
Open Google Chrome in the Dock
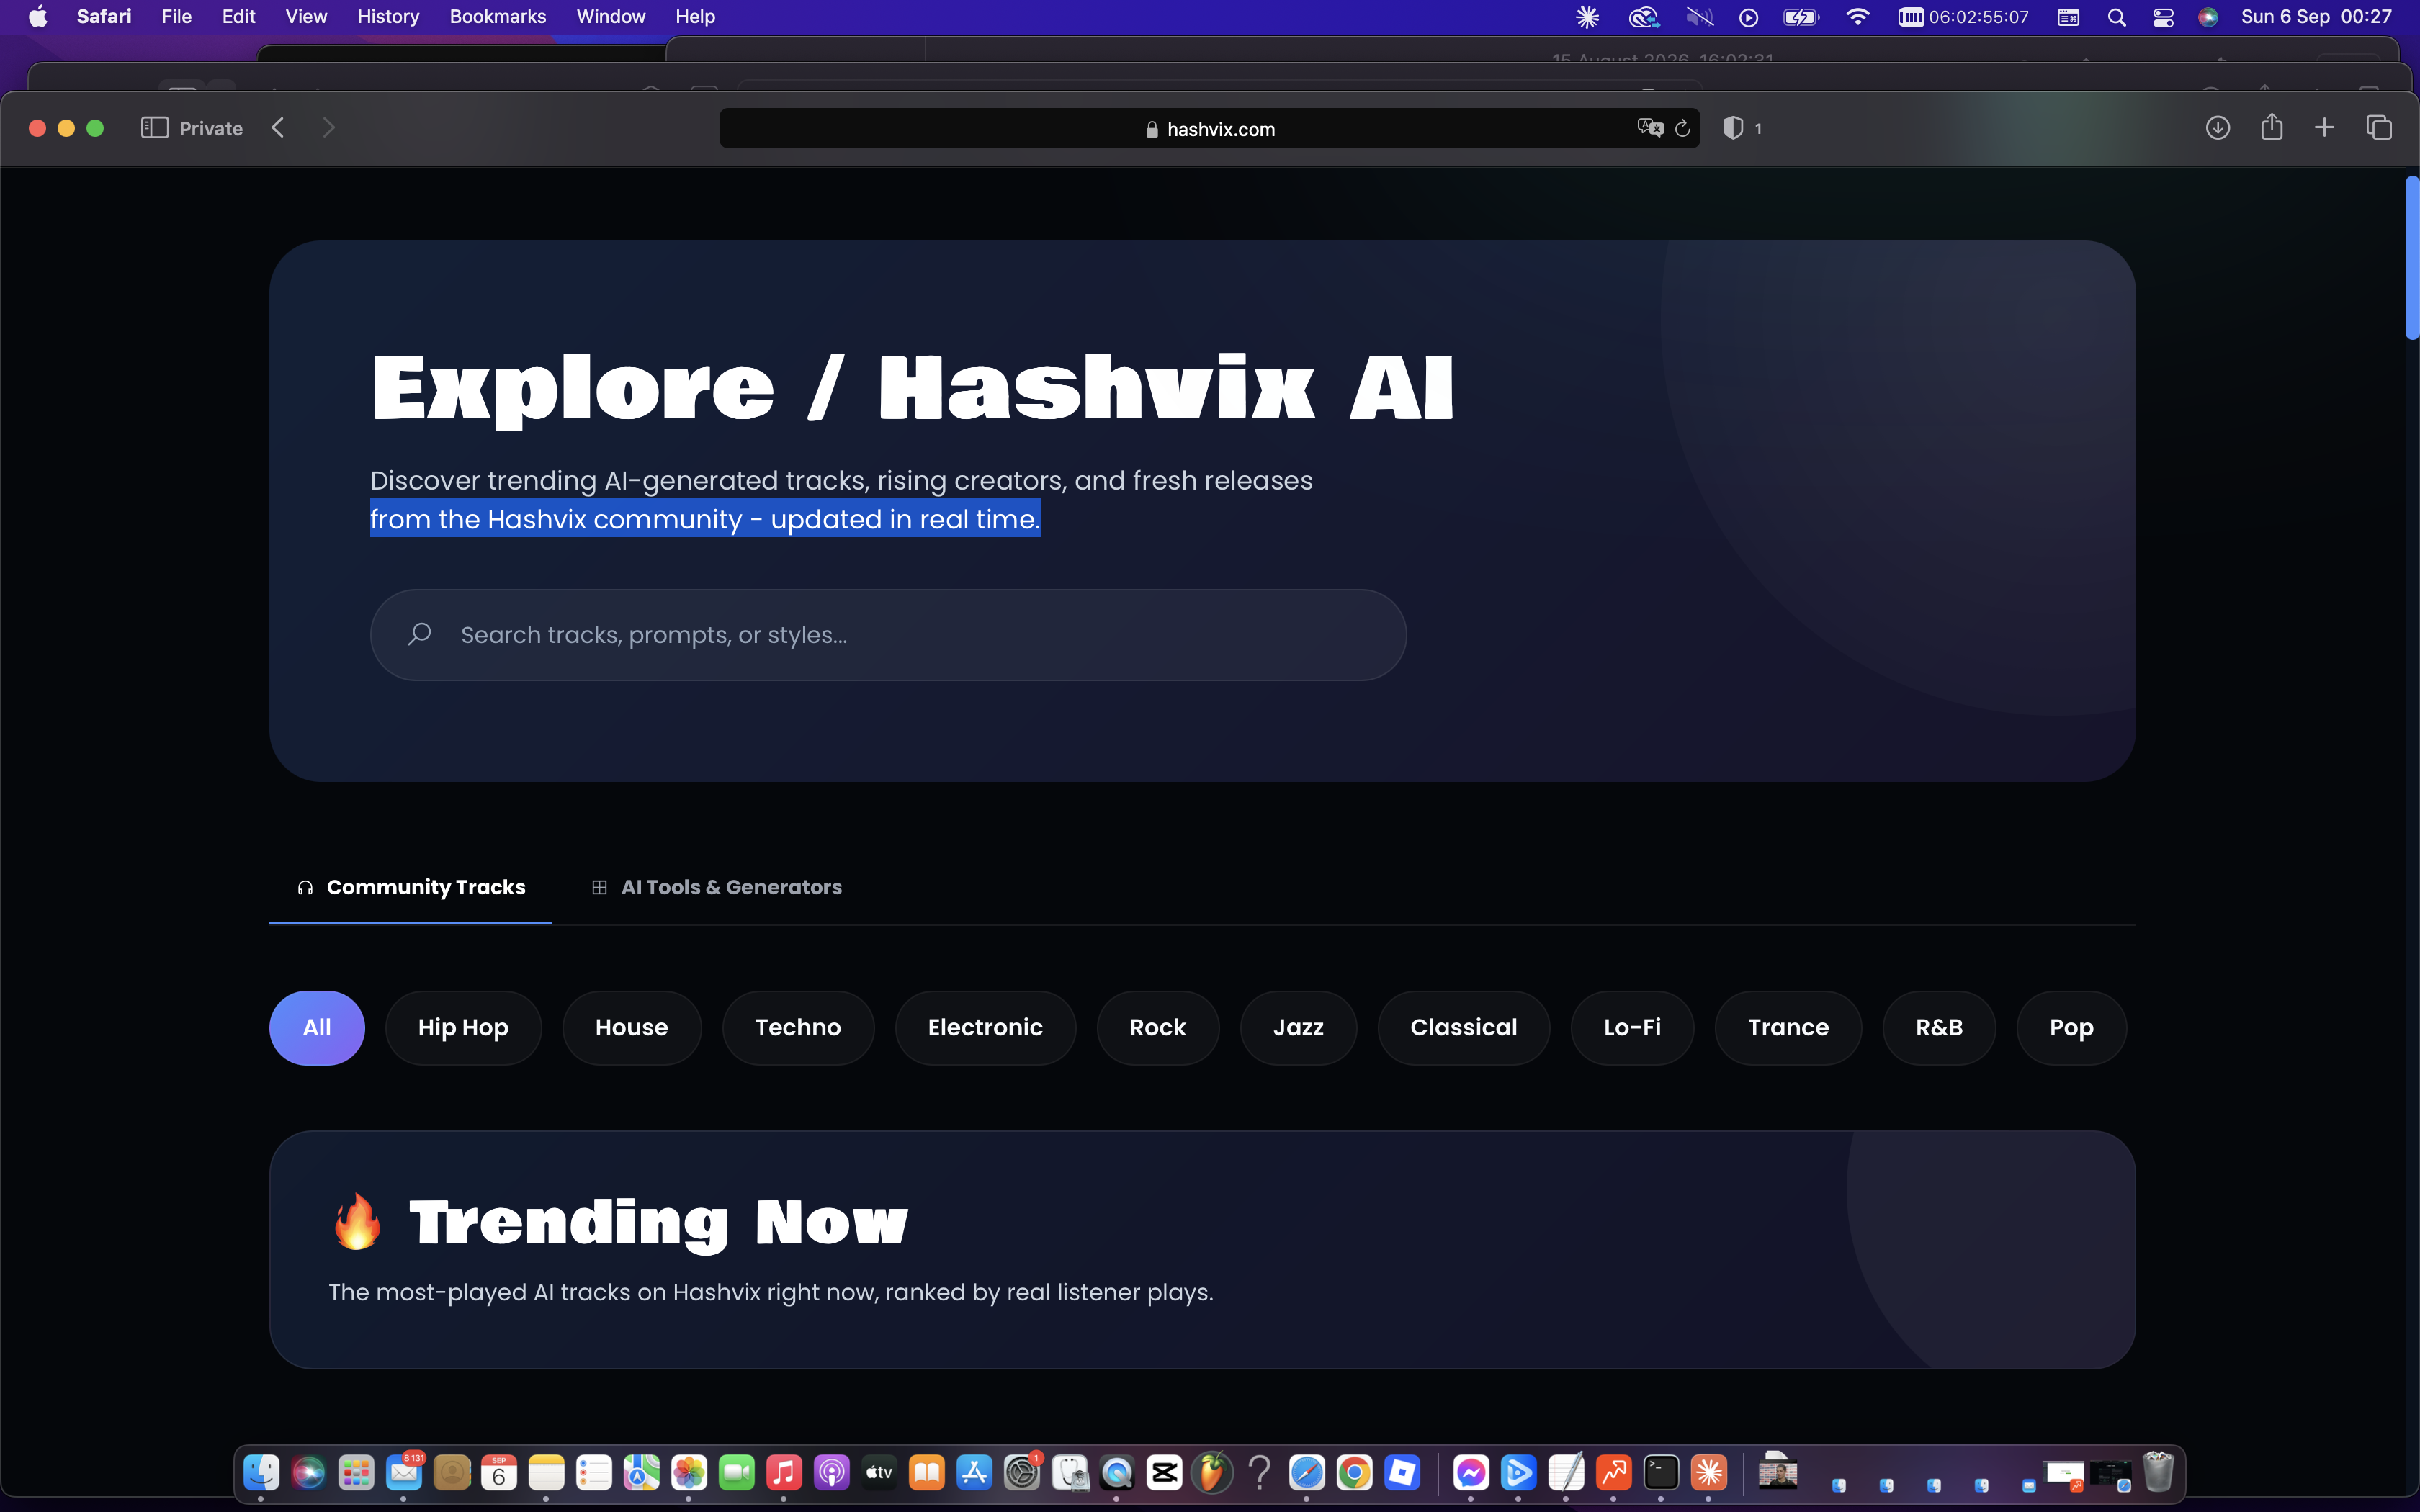[1354, 1472]
